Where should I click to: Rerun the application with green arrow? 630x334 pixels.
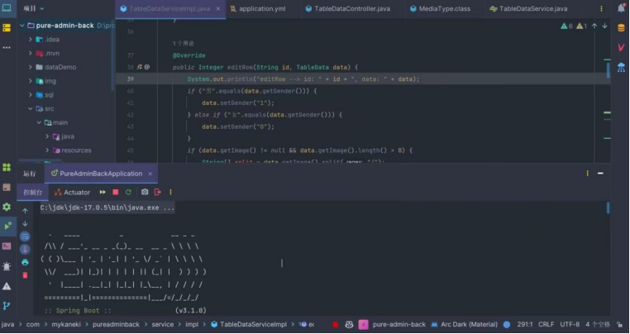[x=129, y=192]
